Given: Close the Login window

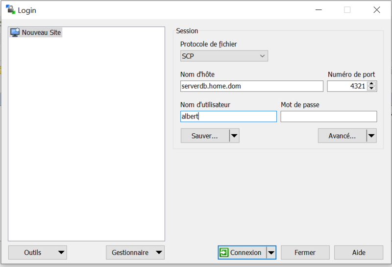Looking at the screenshot, I should click(x=377, y=10).
